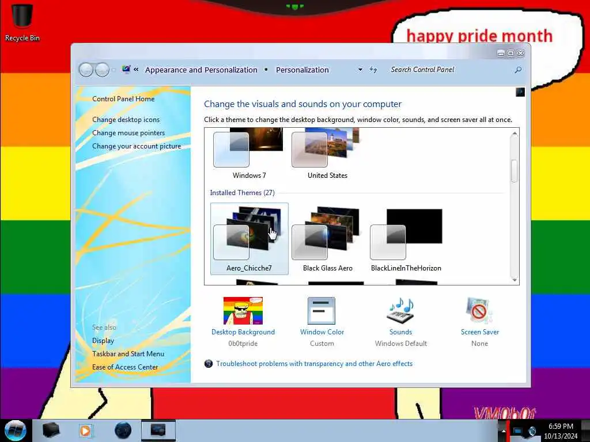Click the theme list scroll down arrow
The image size is (590, 442).
coord(515,279)
